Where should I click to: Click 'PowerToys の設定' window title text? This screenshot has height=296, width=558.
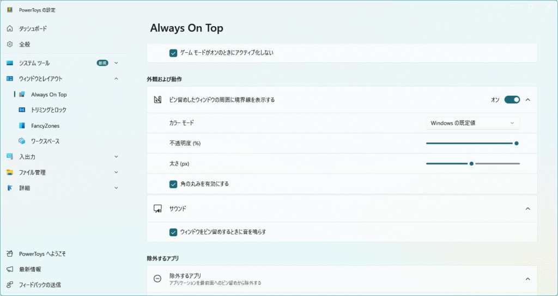[x=38, y=10]
